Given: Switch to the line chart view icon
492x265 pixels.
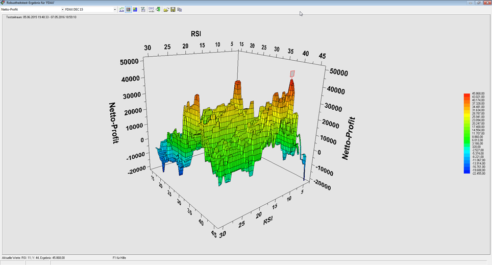Looking at the screenshot, I should (x=121, y=9).
